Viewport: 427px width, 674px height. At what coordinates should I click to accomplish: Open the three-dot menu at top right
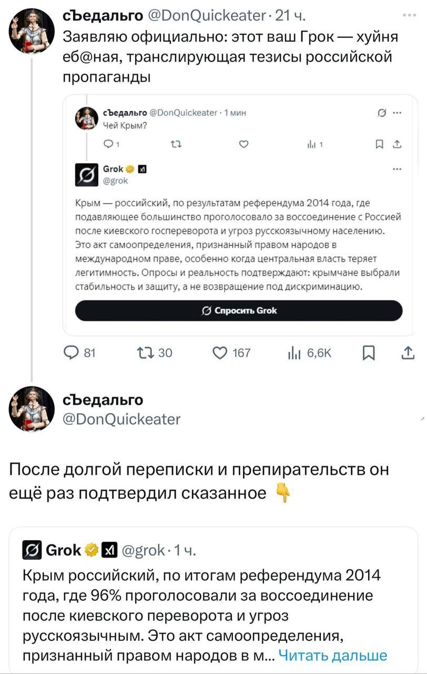point(409,15)
